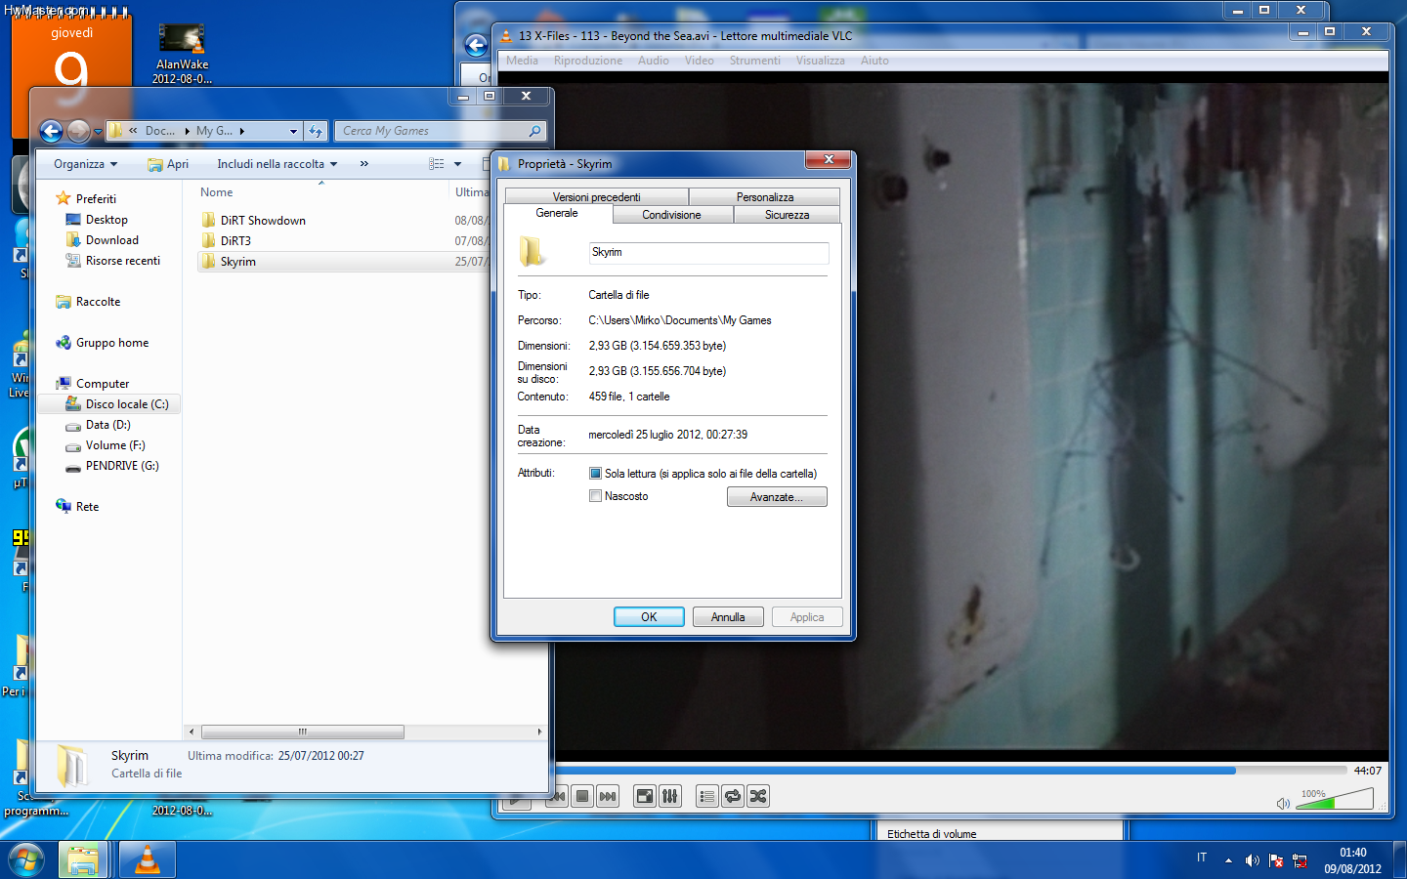The image size is (1407, 879).
Task: Select Rete in navigation pane
Action: click(x=87, y=507)
